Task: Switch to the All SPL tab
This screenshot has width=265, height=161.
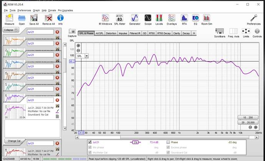Action: pos(99,33)
